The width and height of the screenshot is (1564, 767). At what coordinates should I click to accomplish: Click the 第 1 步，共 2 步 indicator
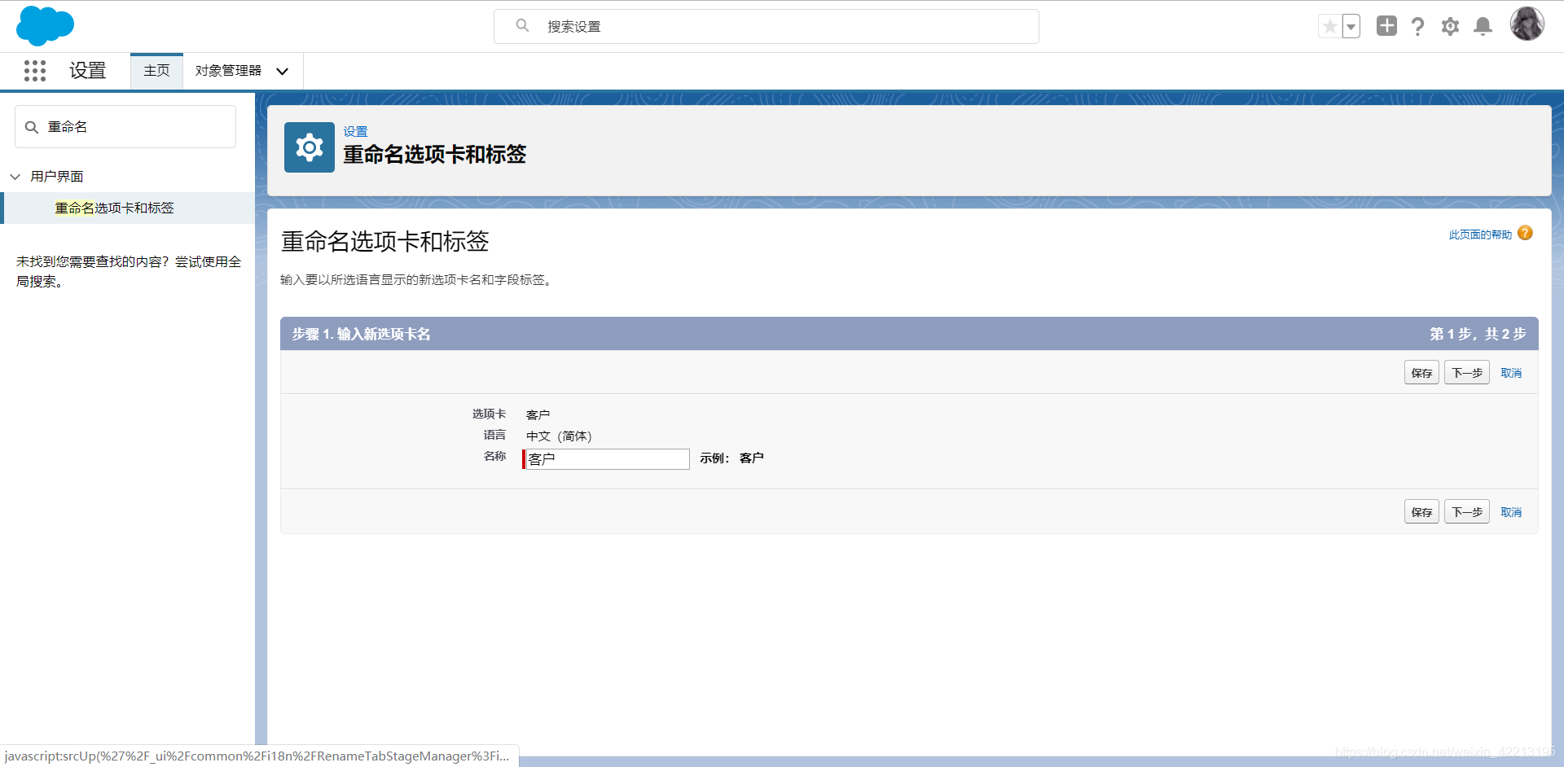(x=1478, y=334)
